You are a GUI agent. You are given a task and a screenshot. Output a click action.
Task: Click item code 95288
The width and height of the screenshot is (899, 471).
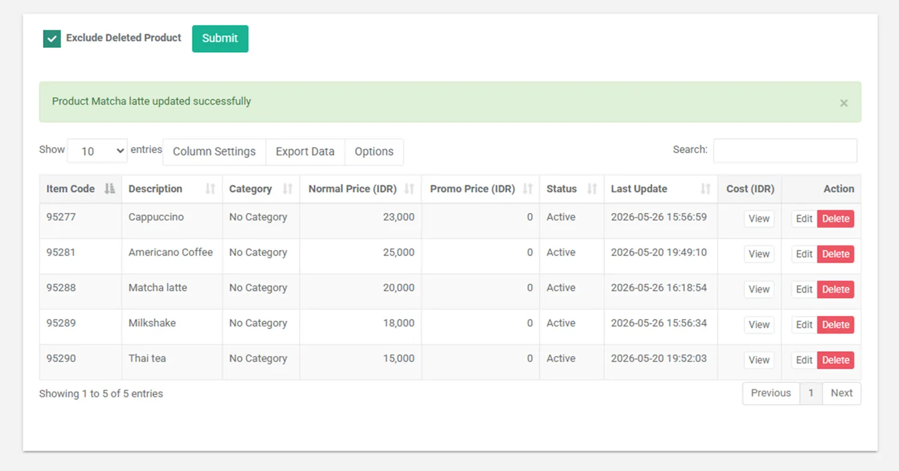tap(61, 288)
